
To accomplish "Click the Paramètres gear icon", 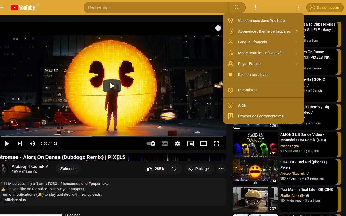I will pyautogui.click(x=231, y=90).
